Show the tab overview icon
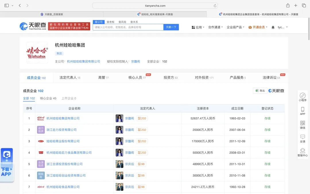The height and width of the screenshot is (194, 310). 304,5
